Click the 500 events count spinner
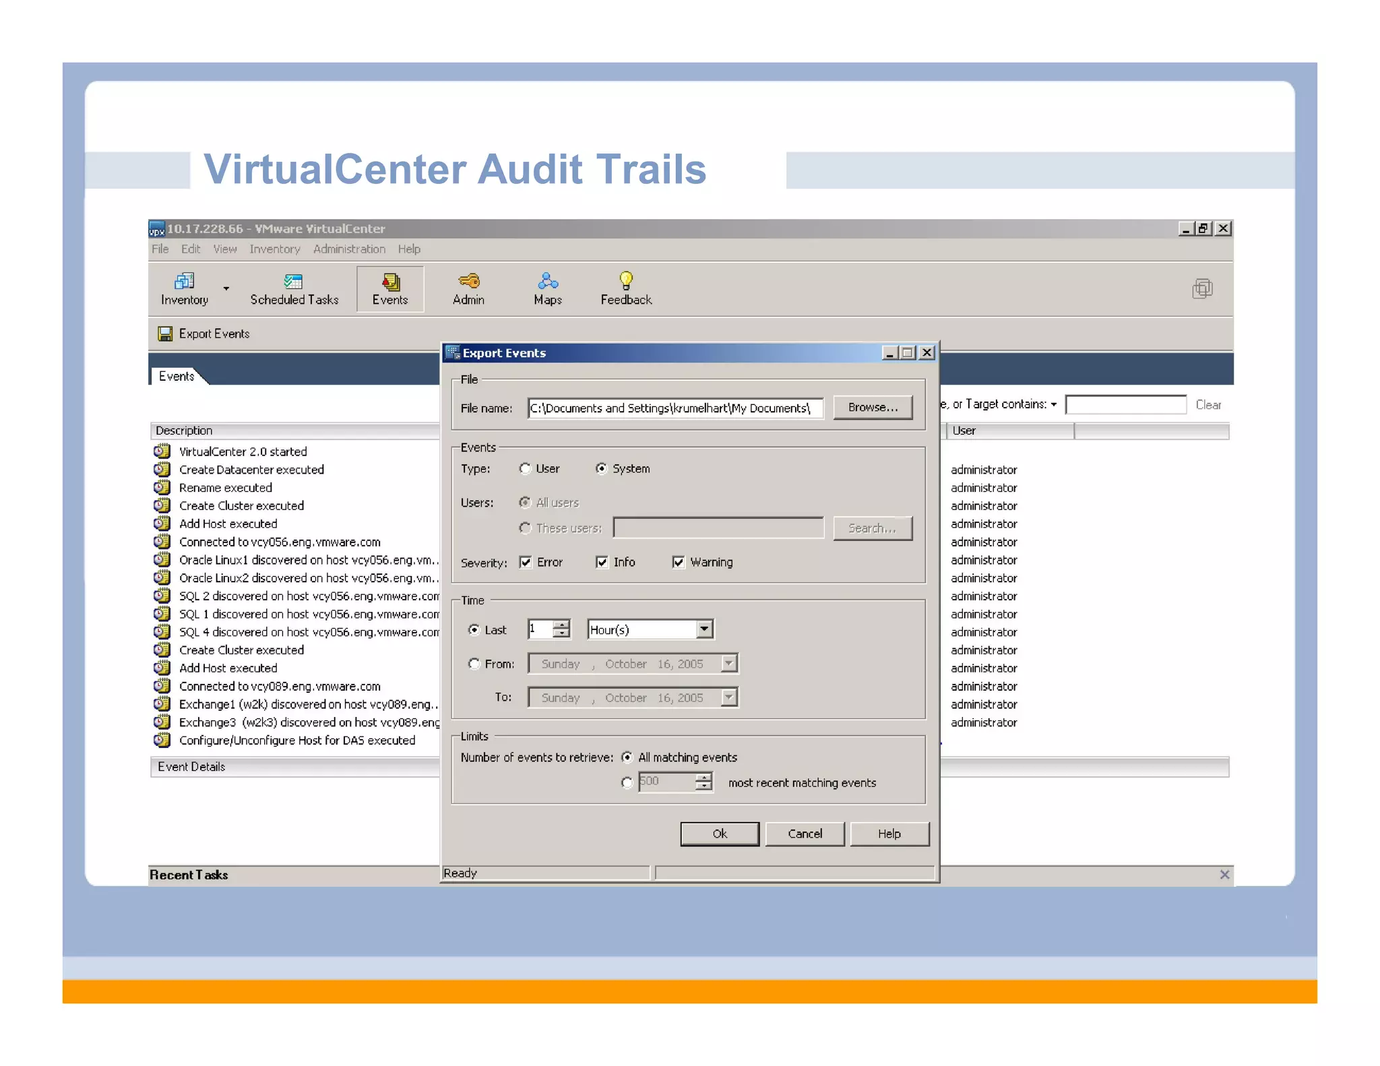This screenshot has height=1066, width=1380. 703,782
